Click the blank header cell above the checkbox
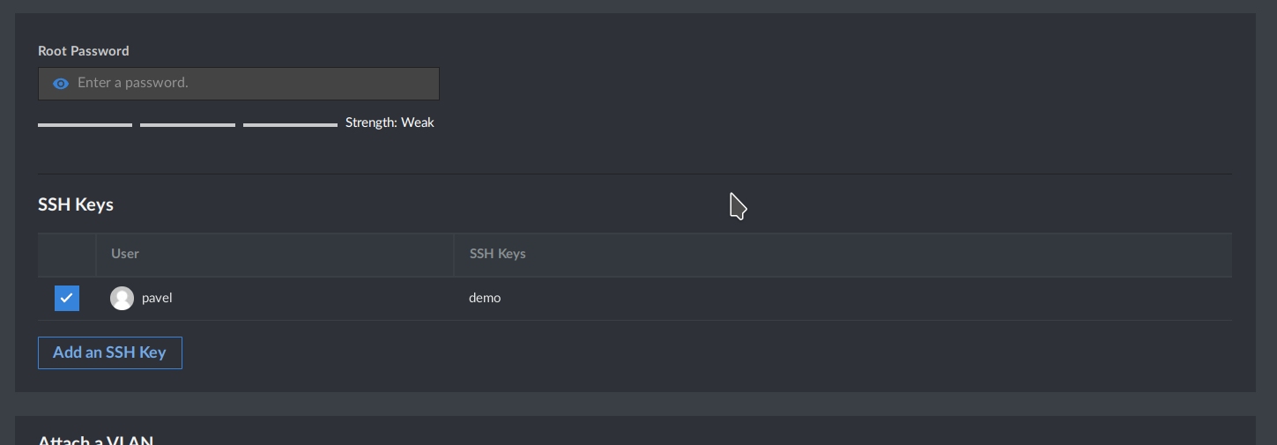The height and width of the screenshot is (445, 1277). pos(67,255)
